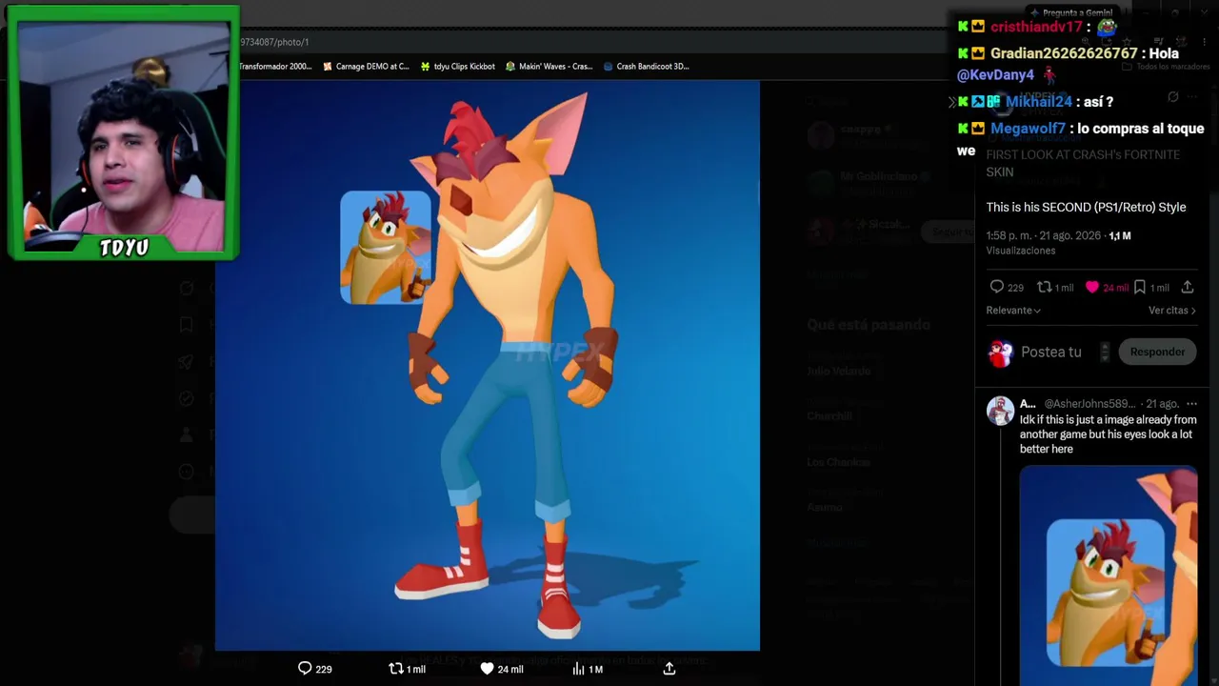
Task: Open Carnage DEMO bookmark
Action: (366, 67)
